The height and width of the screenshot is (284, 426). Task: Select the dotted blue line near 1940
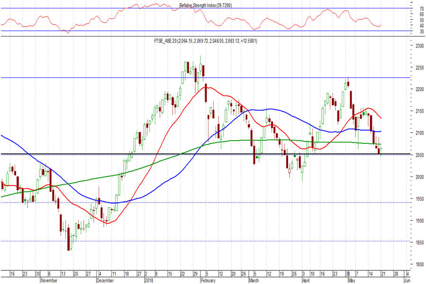[x=205, y=202]
